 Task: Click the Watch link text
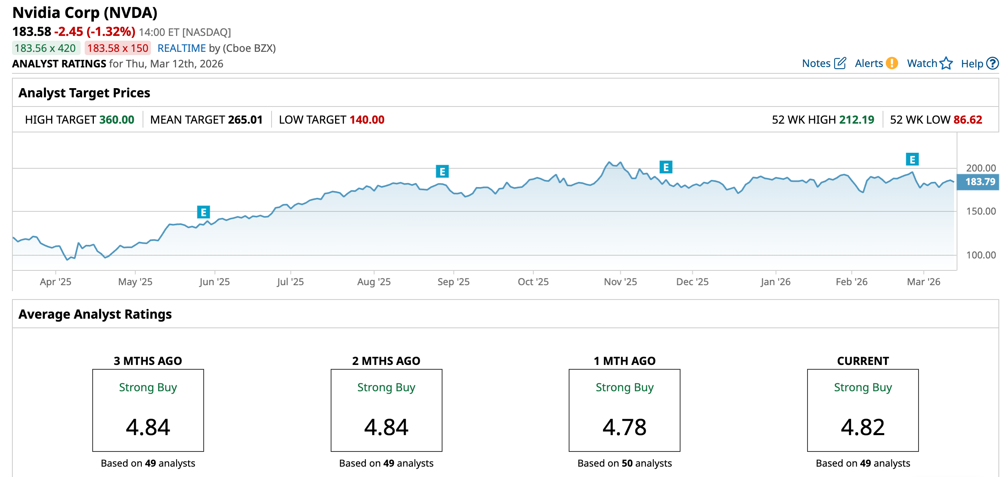click(922, 63)
